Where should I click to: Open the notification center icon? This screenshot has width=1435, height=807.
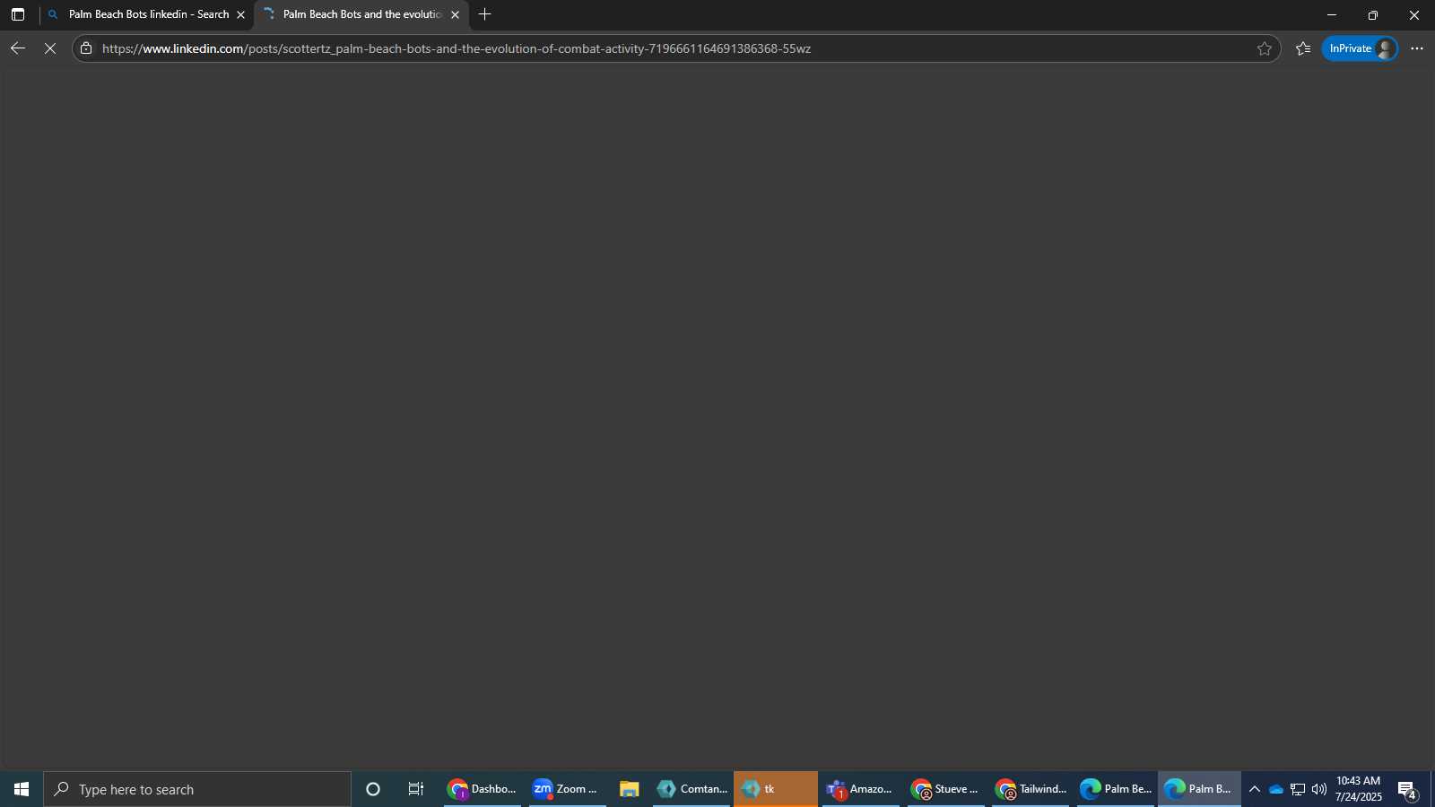tap(1407, 789)
